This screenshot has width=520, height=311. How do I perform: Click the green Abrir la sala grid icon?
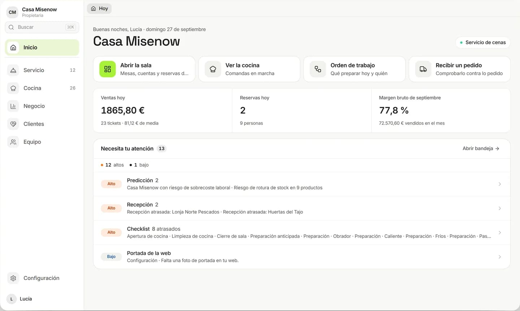click(x=108, y=69)
